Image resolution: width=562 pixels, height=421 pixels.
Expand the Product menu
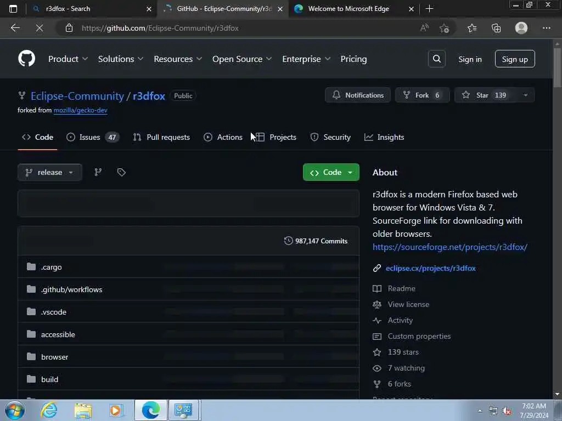68,59
